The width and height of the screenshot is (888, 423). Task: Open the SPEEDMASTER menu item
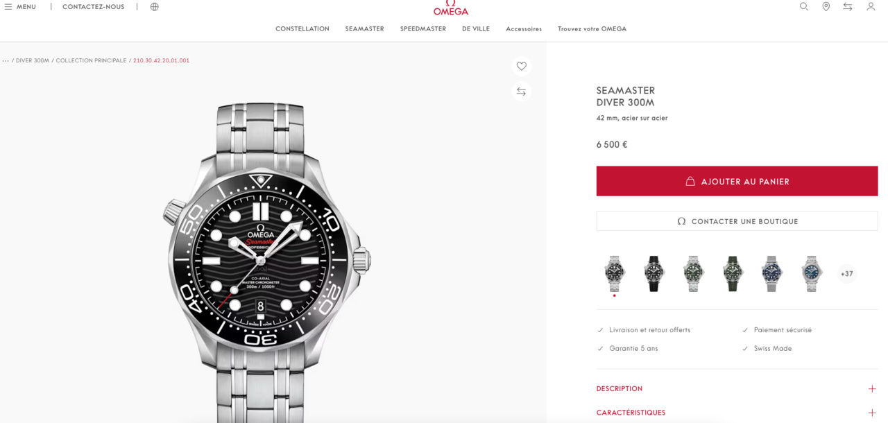[423, 29]
